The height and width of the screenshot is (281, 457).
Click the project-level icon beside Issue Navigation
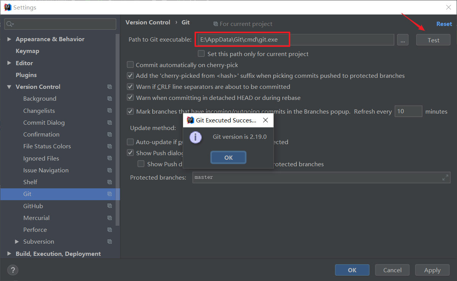coord(109,170)
